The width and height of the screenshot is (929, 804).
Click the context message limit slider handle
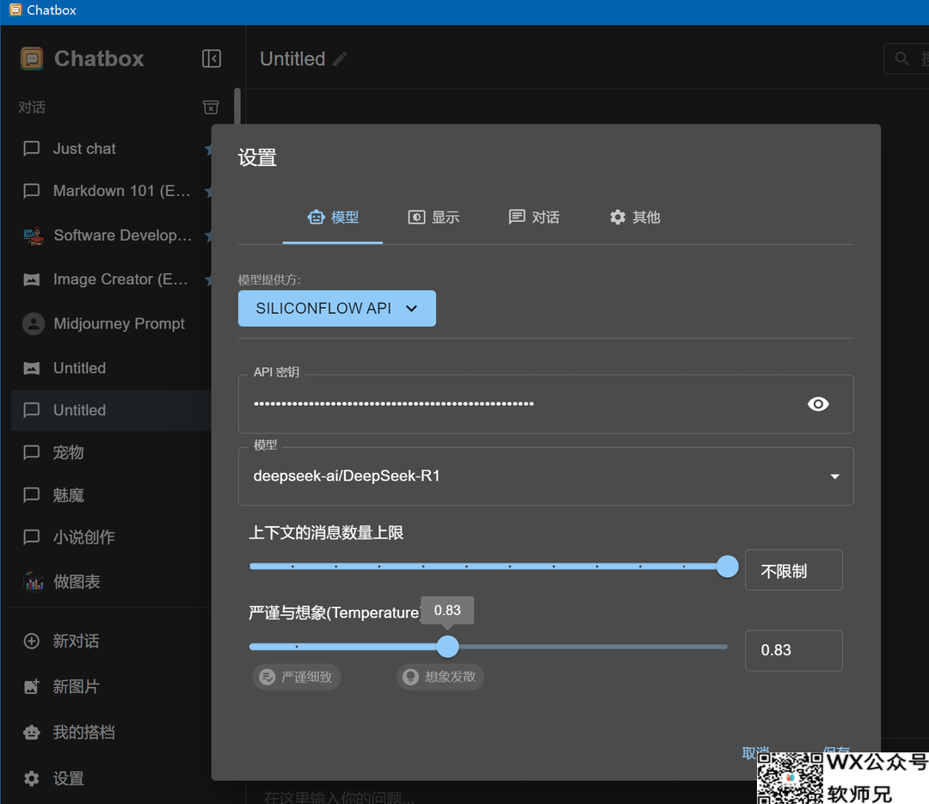pyautogui.click(x=727, y=567)
